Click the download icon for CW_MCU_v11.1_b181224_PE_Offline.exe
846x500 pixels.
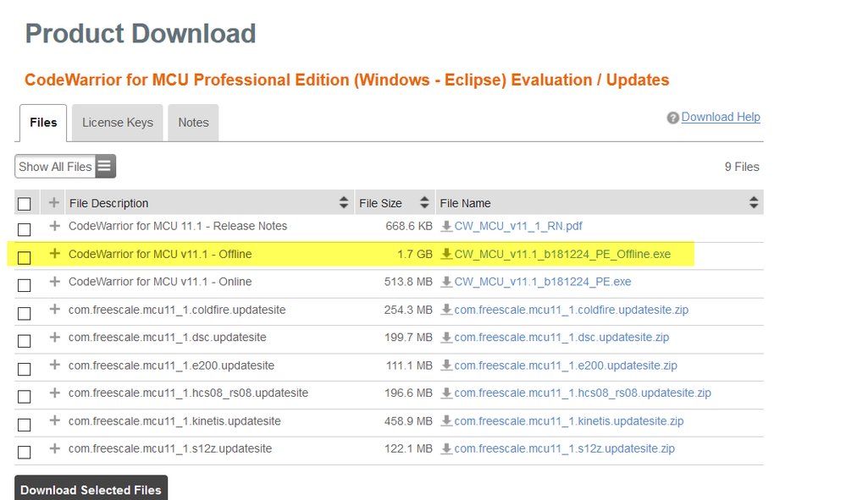446,254
